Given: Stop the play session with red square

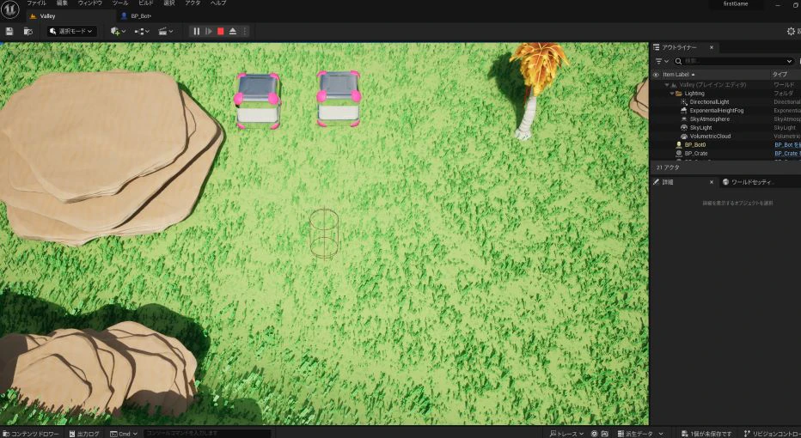Looking at the screenshot, I should pyautogui.click(x=221, y=32).
